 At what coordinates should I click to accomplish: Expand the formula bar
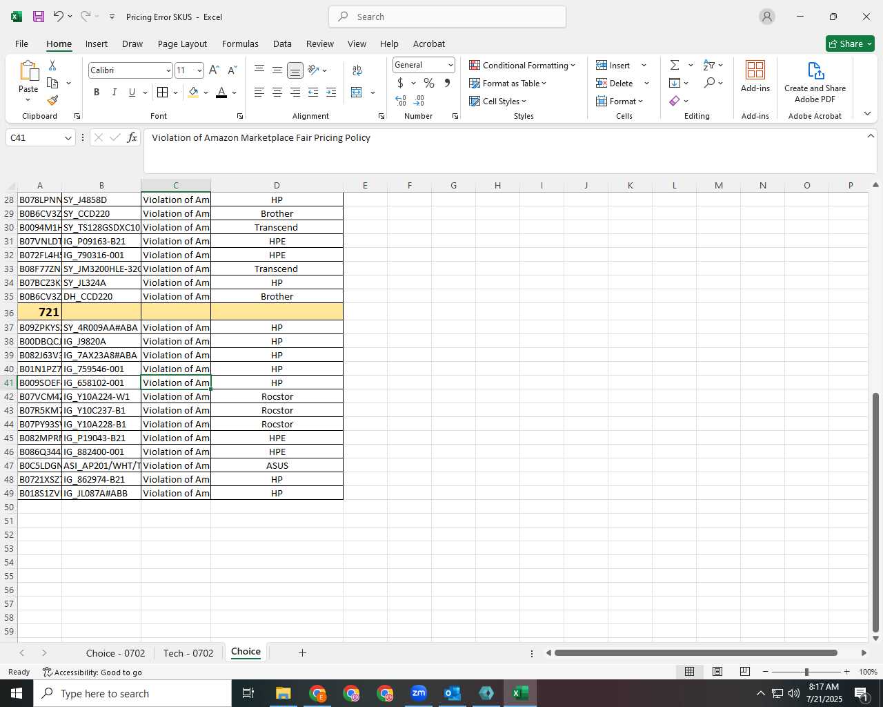coord(870,136)
